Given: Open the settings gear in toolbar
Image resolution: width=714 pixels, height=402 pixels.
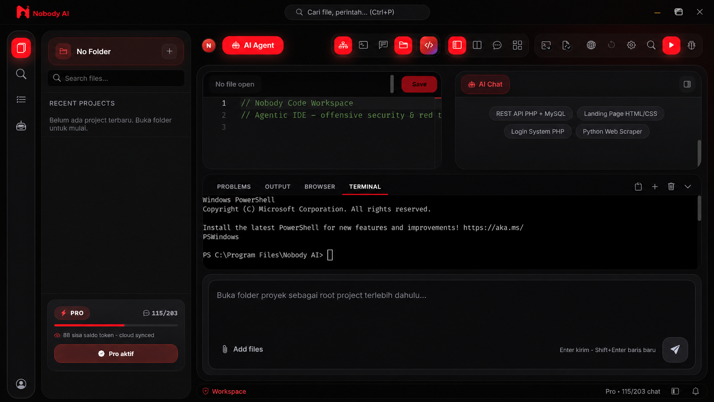Looking at the screenshot, I should click(631, 45).
